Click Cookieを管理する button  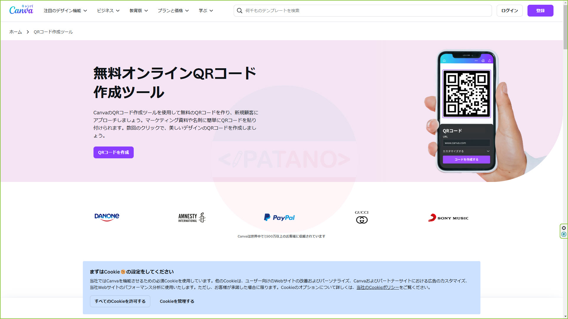point(177,301)
